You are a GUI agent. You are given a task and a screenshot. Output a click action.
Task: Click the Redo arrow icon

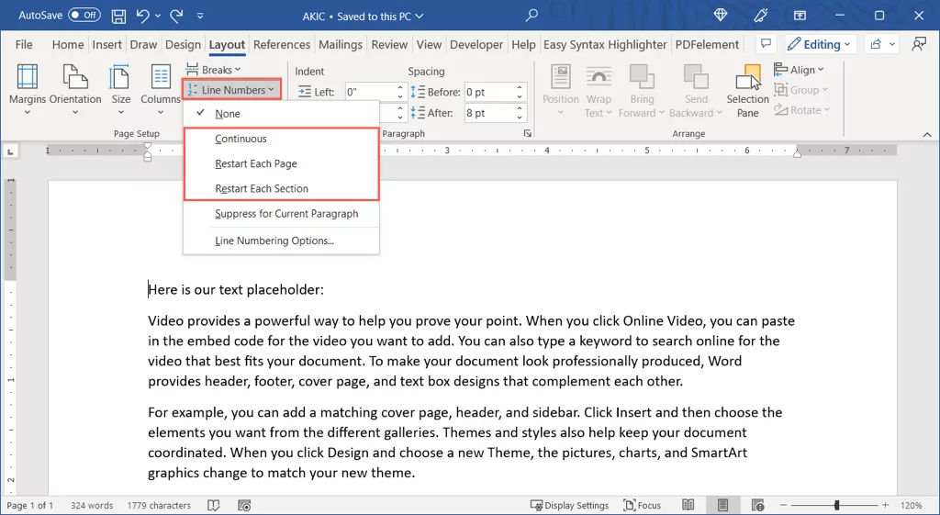176,17
